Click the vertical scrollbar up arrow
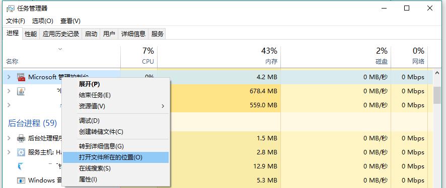Screen dimensions: 446x188 [x=437, y=73]
